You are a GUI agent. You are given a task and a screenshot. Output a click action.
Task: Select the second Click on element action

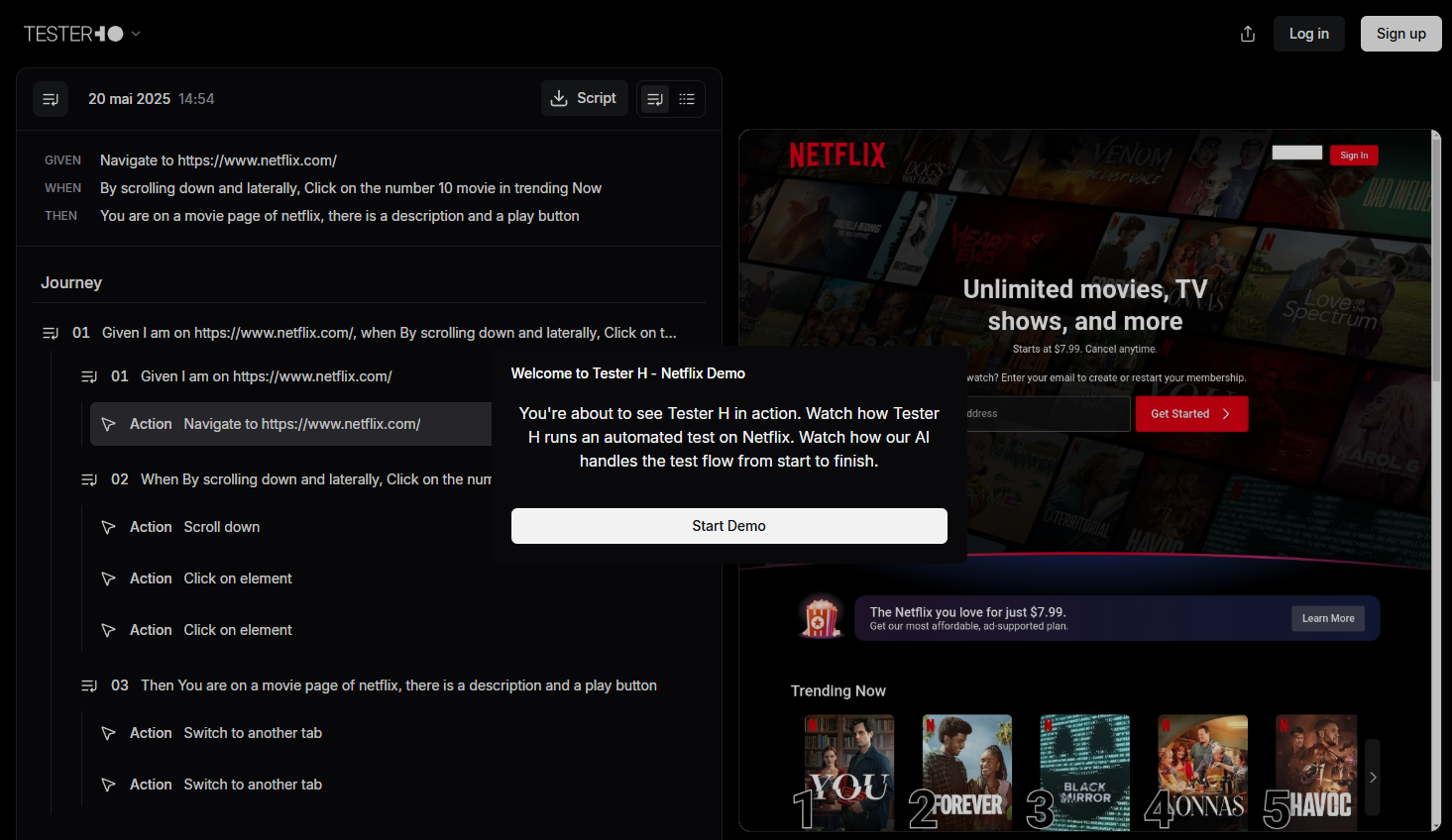pyautogui.click(x=238, y=630)
